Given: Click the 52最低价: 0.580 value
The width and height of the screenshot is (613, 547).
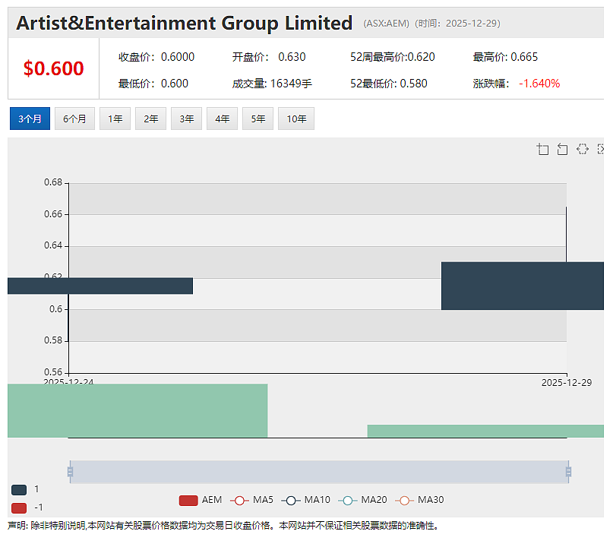Looking at the screenshot, I should pos(389,84).
